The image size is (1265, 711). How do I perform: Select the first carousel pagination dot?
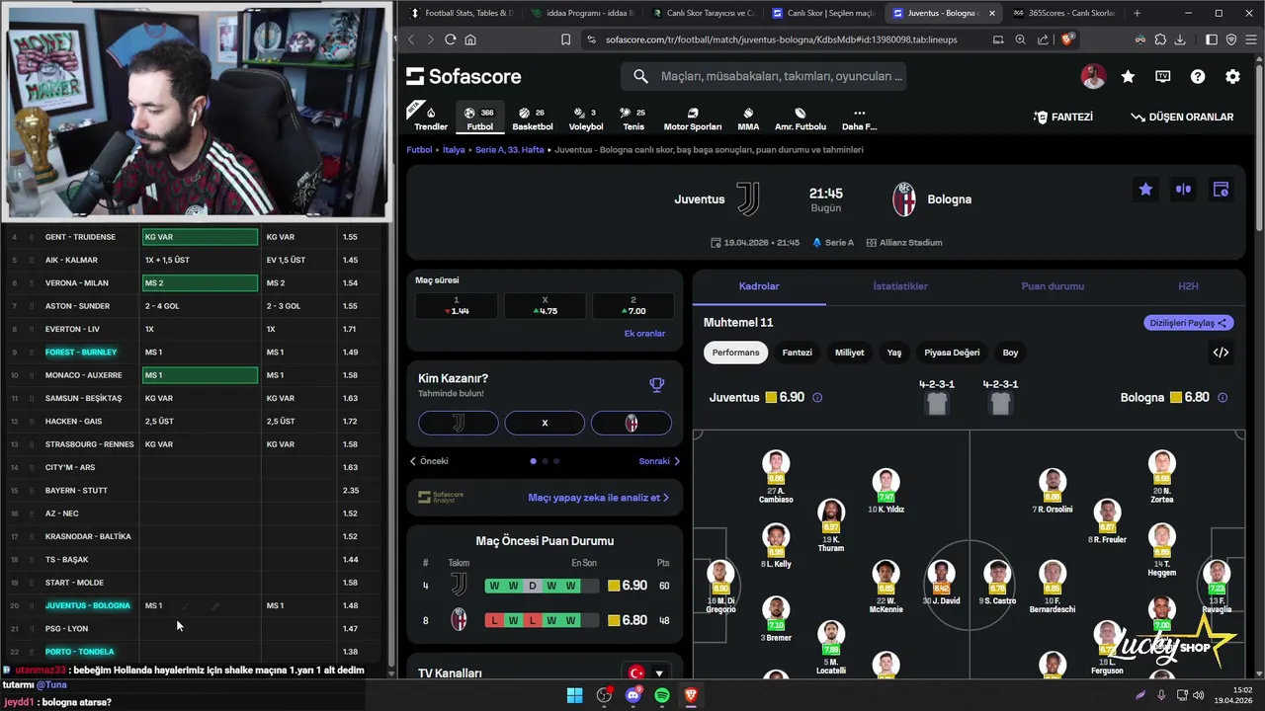tap(534, 461)
